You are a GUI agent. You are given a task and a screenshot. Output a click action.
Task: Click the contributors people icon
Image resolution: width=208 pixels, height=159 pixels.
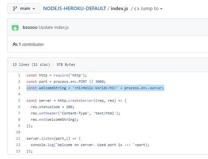[15, 44]
